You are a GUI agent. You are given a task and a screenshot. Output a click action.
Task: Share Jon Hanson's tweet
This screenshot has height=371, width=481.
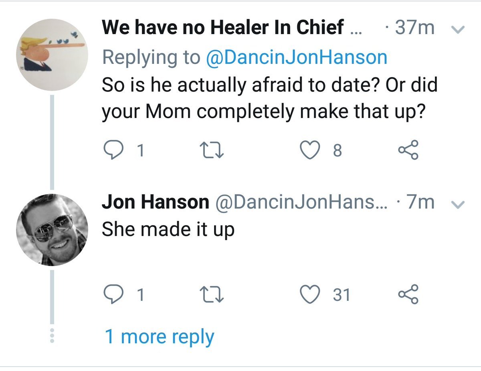click(408, 295)
